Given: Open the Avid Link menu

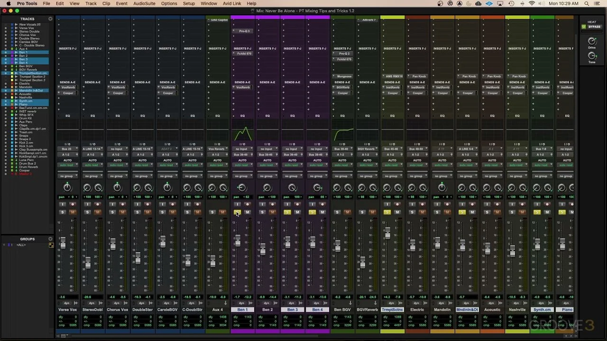Looking at the screenshot, I should click(232, 3).
